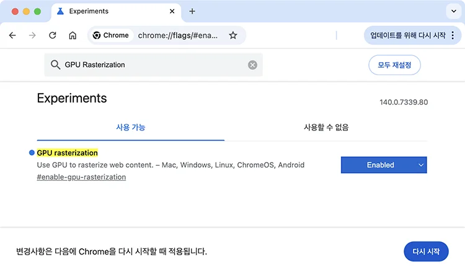Click the 'Use GPU to rasterize web content' description

170,165
